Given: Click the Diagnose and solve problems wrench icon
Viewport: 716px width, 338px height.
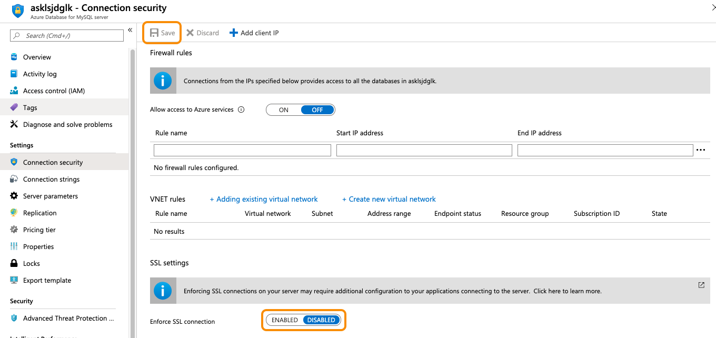Looking at the screenshot, I should (14, 124).
